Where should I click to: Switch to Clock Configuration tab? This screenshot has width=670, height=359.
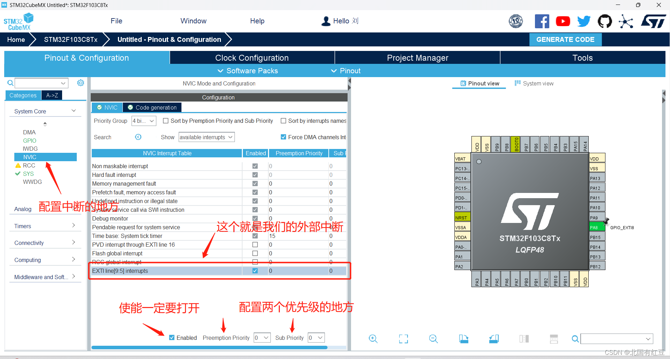click(x=252, y=58)
